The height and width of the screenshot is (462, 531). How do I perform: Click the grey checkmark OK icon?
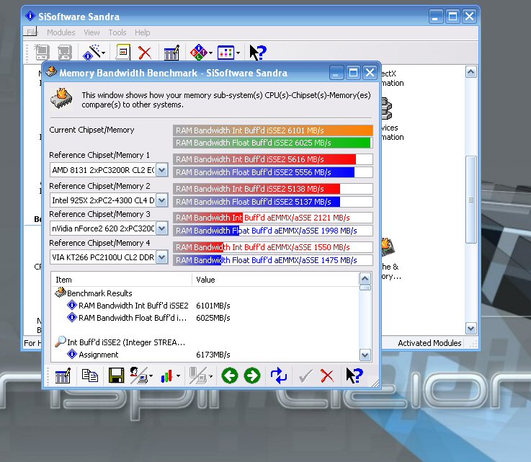305,376
